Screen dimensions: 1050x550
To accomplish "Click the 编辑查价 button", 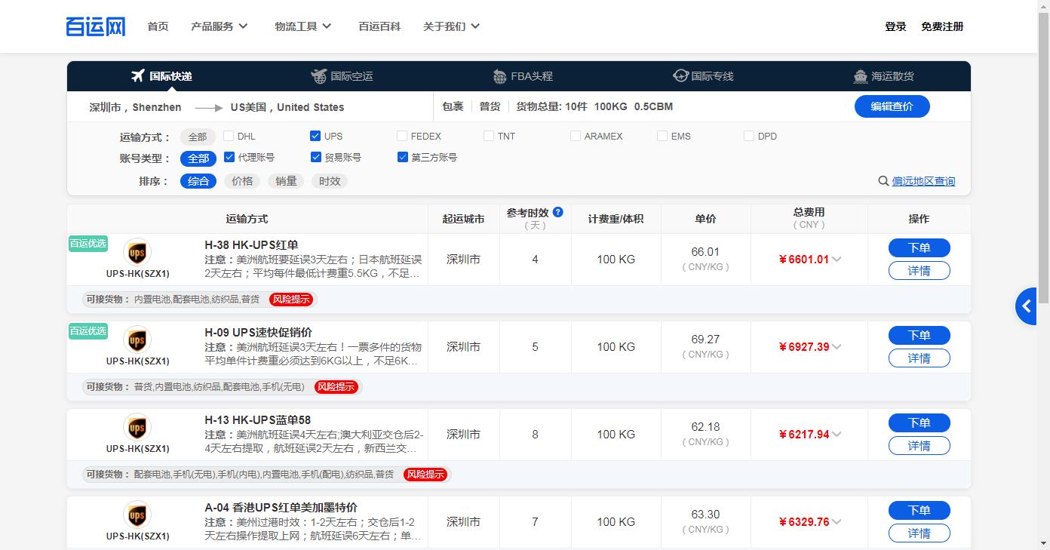I will (x=892, y=106).
